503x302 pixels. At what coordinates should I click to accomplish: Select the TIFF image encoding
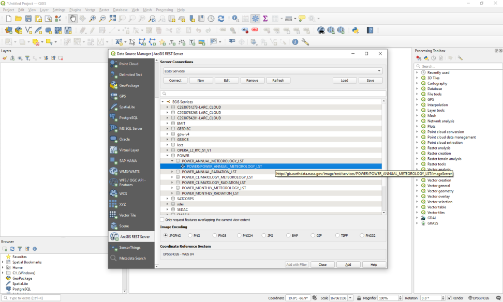pos(337,235)
